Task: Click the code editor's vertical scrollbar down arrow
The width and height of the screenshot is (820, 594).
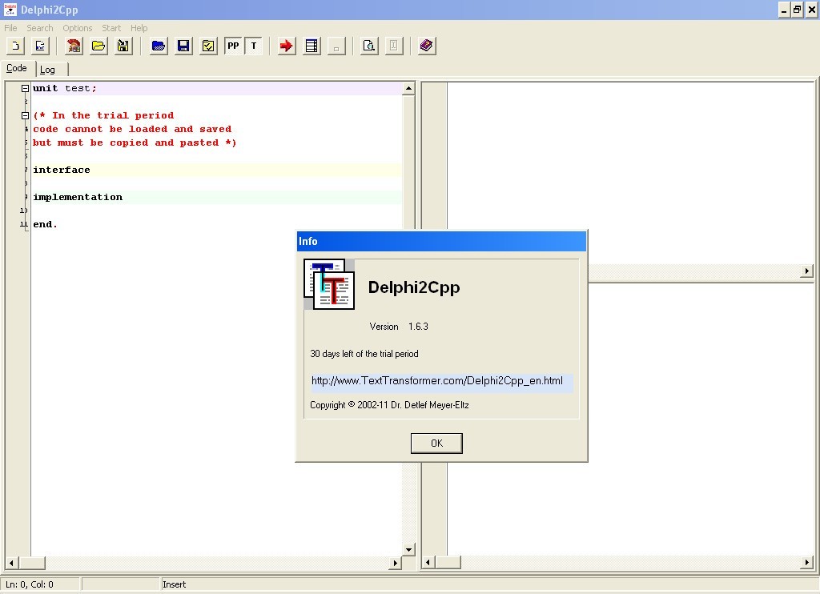Action: coord(408,549)
